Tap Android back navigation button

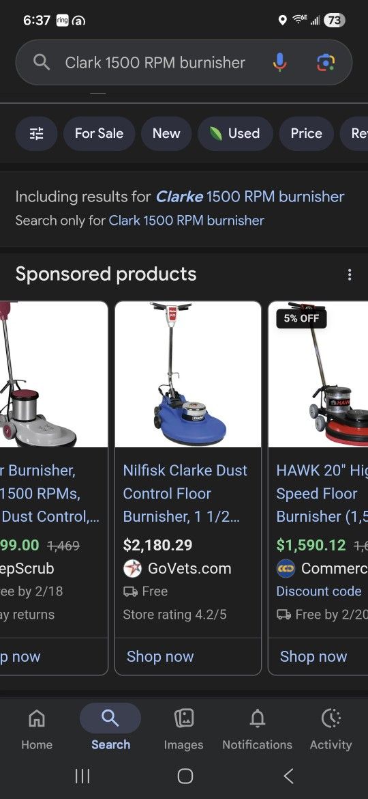[x=288, y=776]
